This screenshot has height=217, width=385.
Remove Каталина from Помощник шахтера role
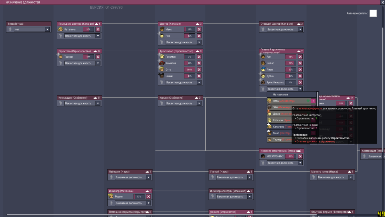click(x=98, y=29)
